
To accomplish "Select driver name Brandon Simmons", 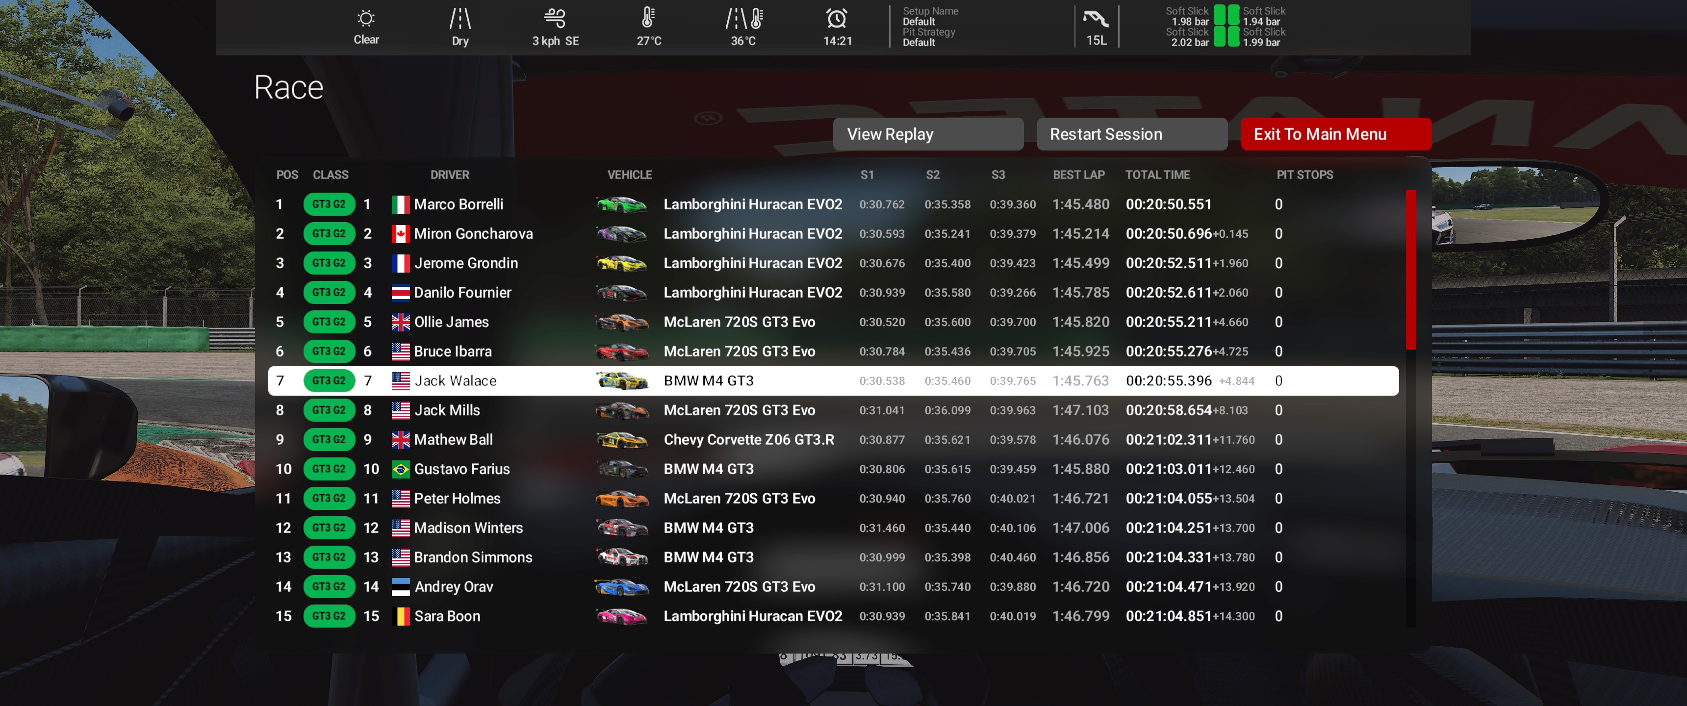I will (473, 557).
